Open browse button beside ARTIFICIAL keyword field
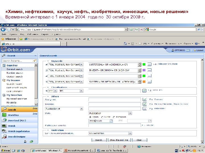Image resolution: width=205 pixels, height=153 pixels. click(149, 64)
